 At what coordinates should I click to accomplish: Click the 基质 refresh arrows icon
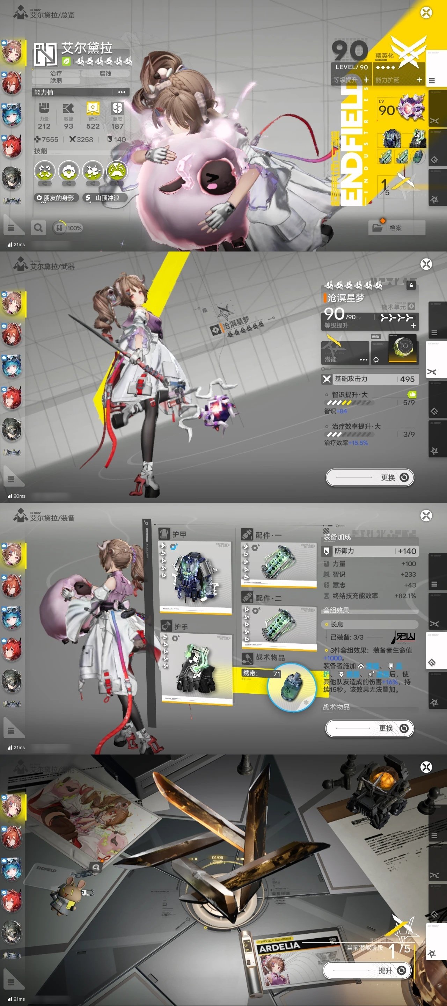pos(375,360)
